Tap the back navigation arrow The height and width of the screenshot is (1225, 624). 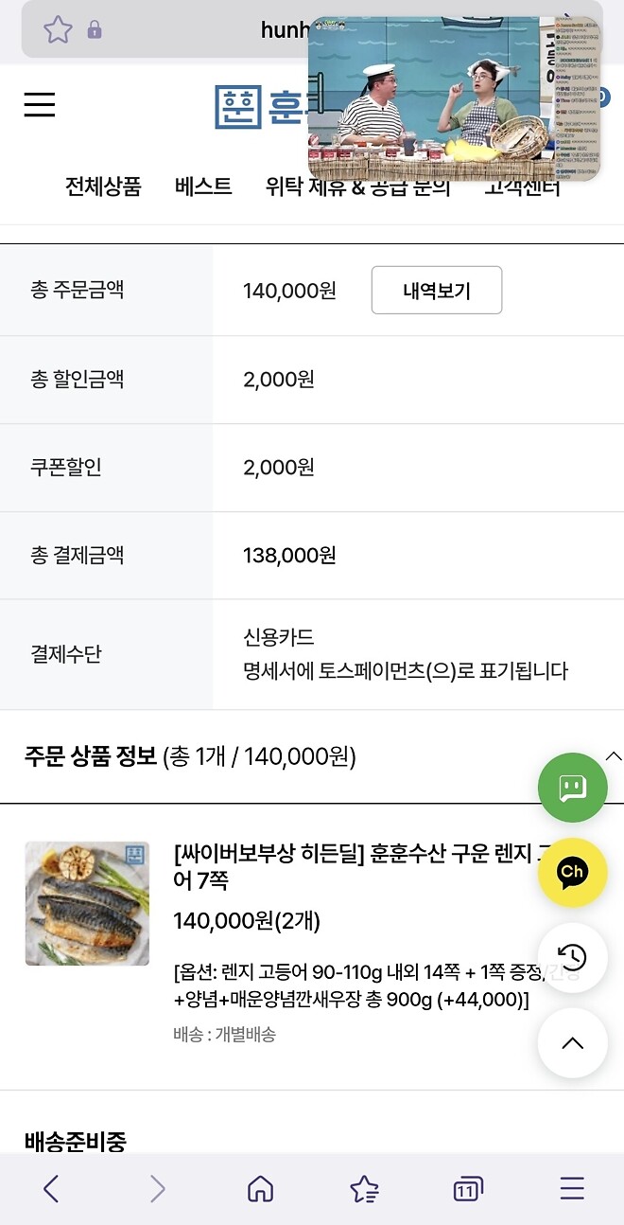click(51, 1188)
